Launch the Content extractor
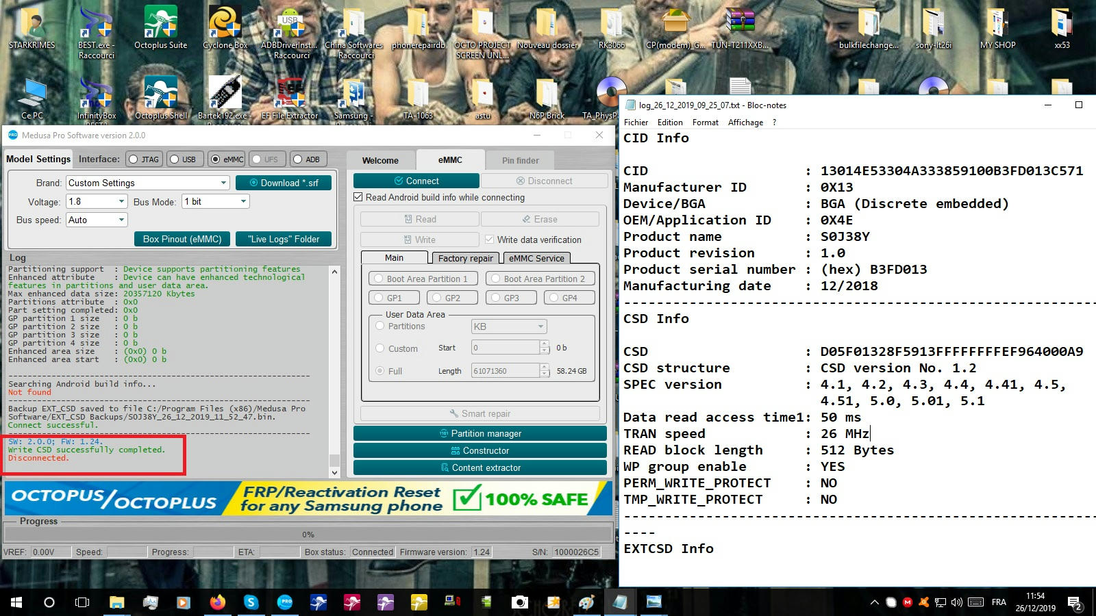The width and height of the screenshot is (1096, 616). (x=480, y=467)
